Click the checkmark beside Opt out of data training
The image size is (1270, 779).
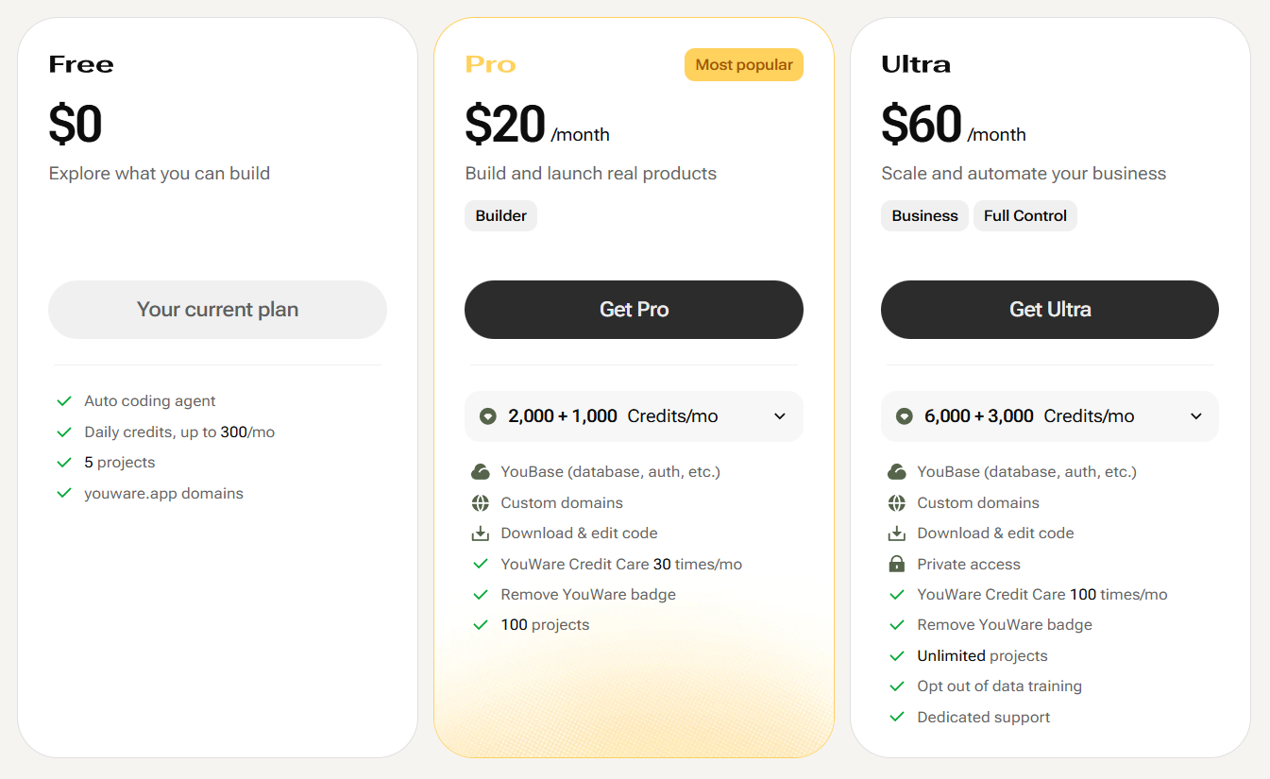[897, 686]
